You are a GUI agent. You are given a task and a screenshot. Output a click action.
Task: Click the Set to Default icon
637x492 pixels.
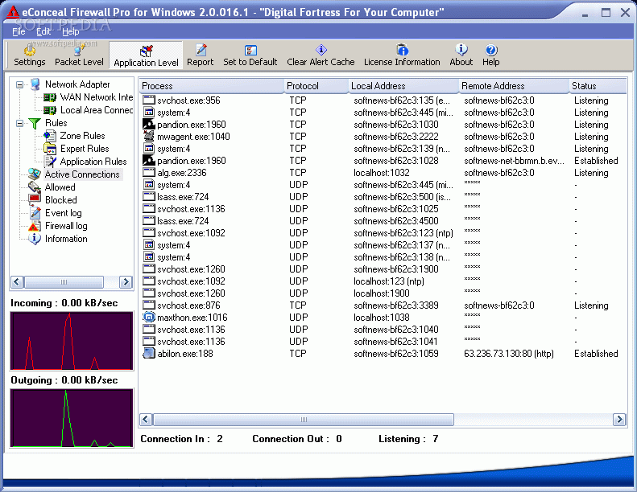tap(250, 51)
